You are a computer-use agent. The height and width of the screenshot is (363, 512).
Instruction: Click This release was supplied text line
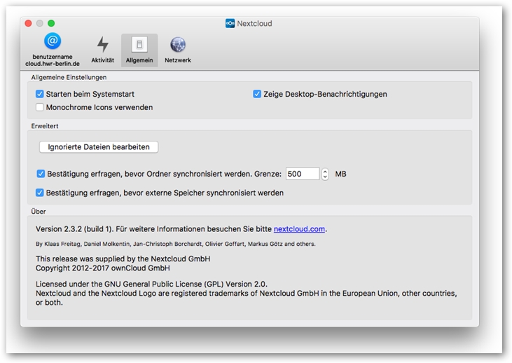tap(123, 259)
